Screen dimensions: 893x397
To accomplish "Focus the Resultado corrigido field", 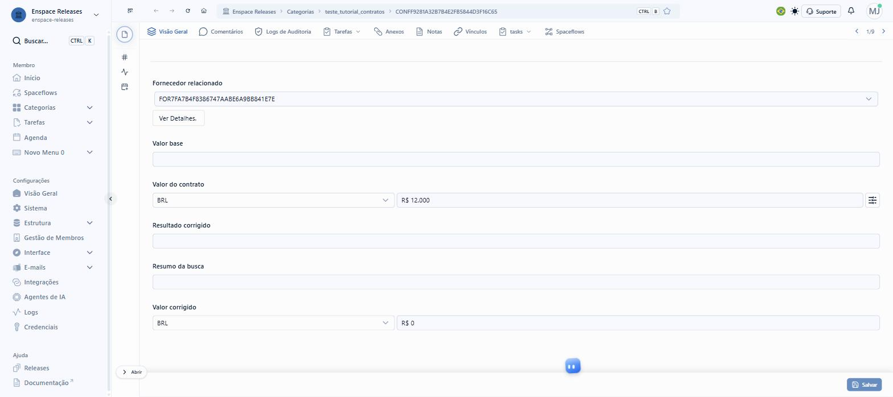I will [x=516, y=241].
